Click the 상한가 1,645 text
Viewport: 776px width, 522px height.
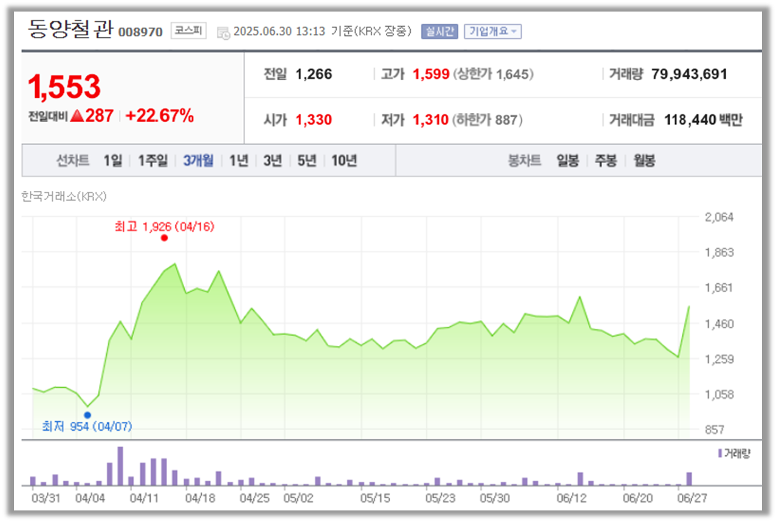[x=493, y=74]
